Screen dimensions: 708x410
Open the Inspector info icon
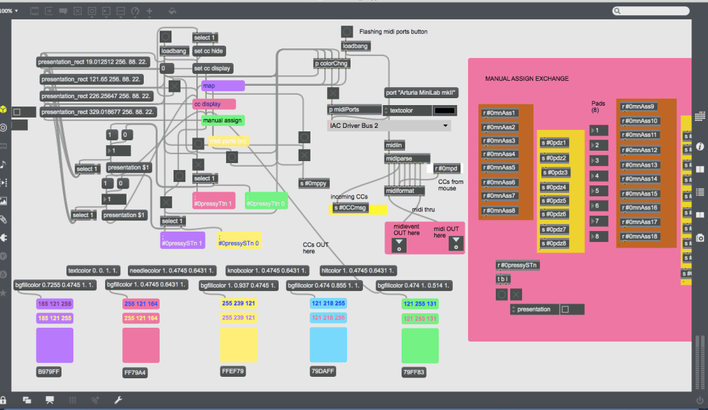coord(700,146)
